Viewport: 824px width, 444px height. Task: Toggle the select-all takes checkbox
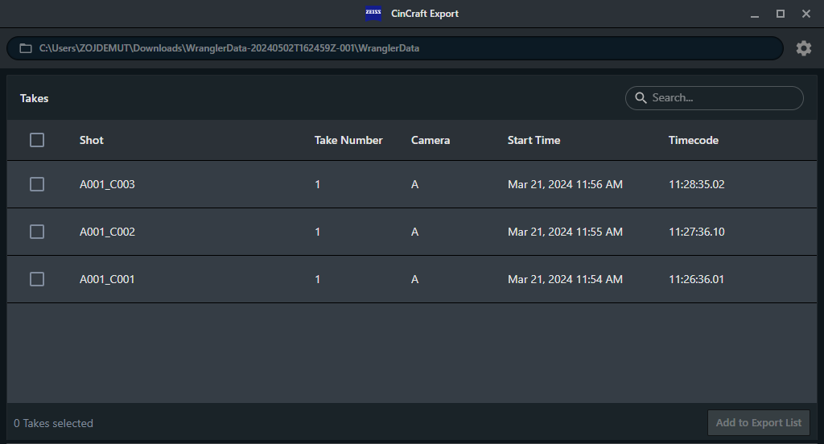pyautogui.click(x=37, y=140)
